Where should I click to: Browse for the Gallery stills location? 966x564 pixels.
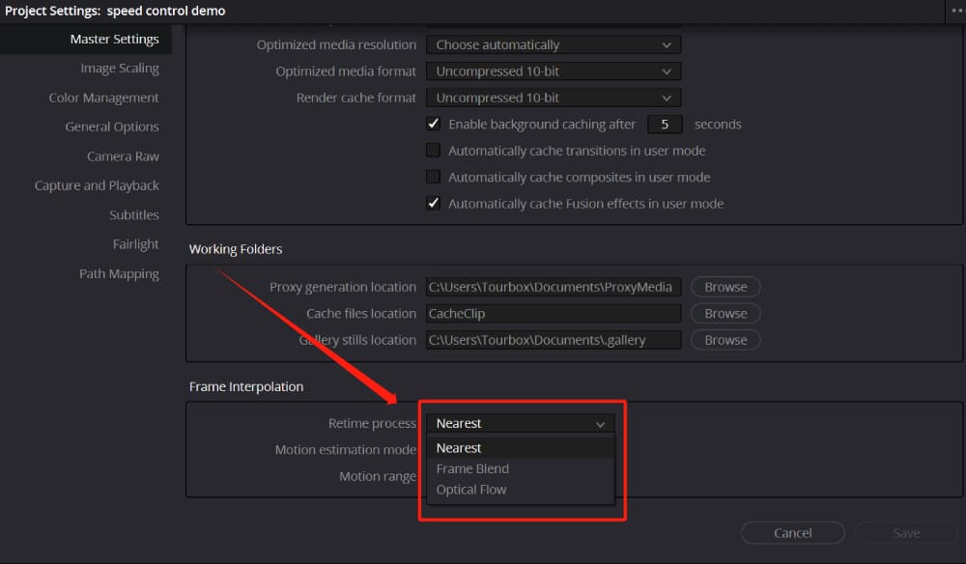(x=724, y=339)
